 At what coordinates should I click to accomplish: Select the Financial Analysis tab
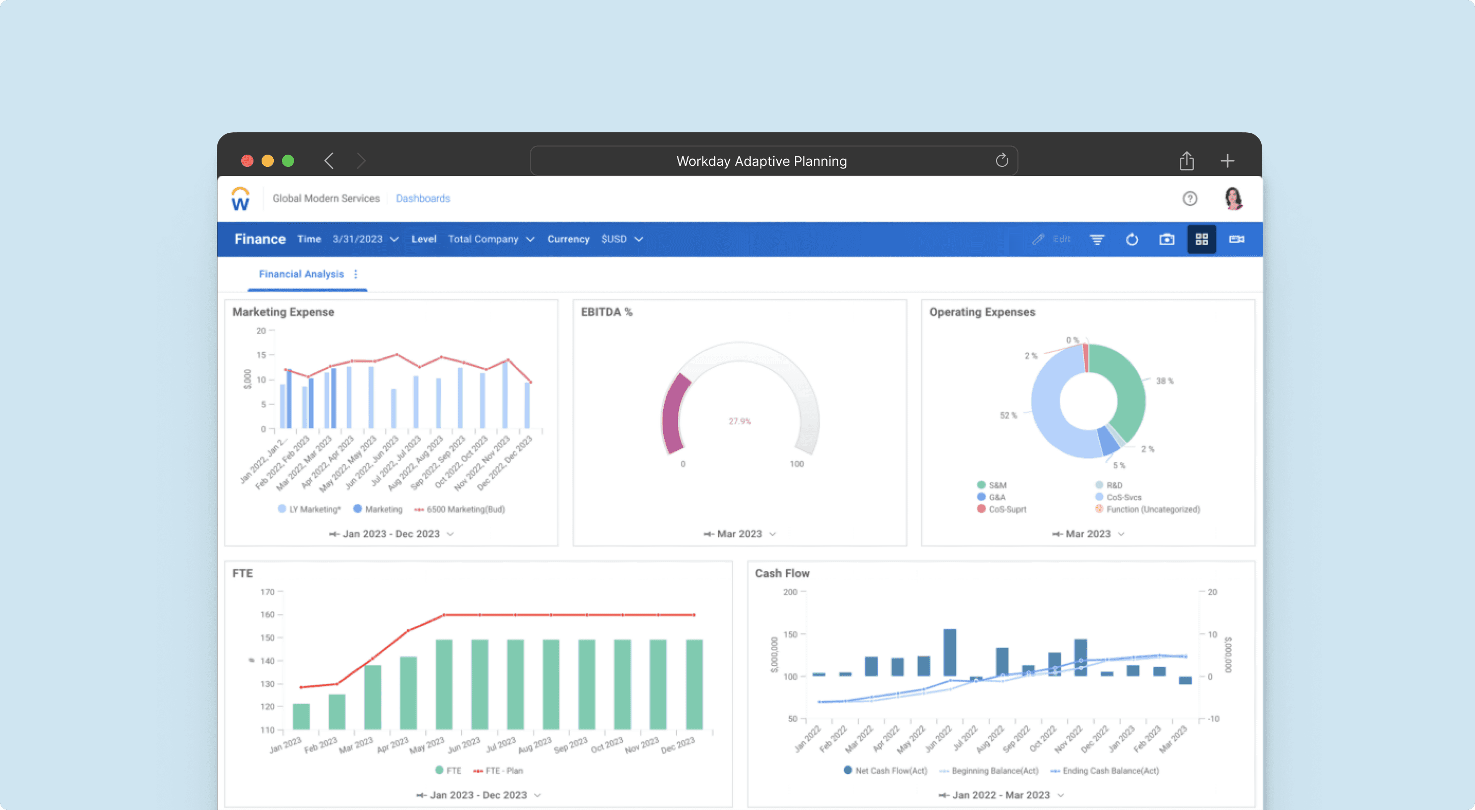click(299, 273)
